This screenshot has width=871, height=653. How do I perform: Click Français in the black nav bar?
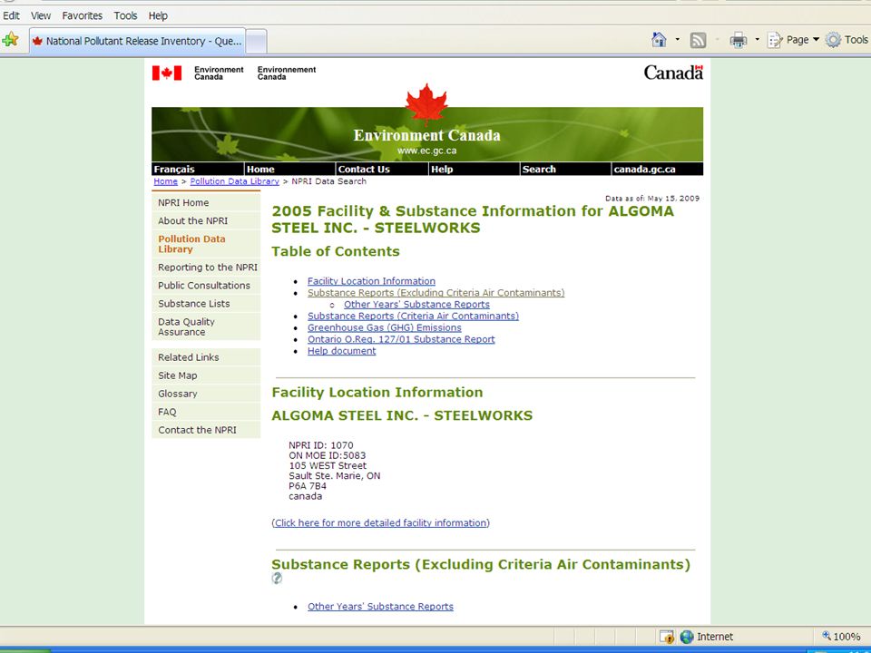[174, 170]
